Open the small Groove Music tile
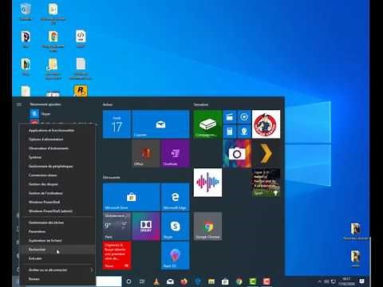Viewport: 383px width, 287px height. (244, 117)
